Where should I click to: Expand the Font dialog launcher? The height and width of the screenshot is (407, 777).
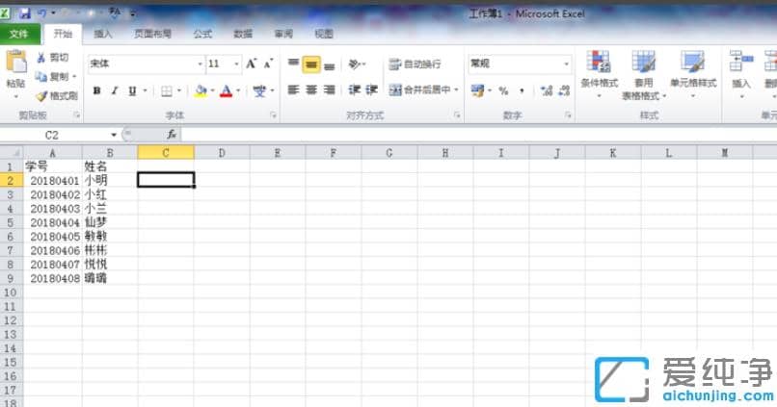[273, 115]
